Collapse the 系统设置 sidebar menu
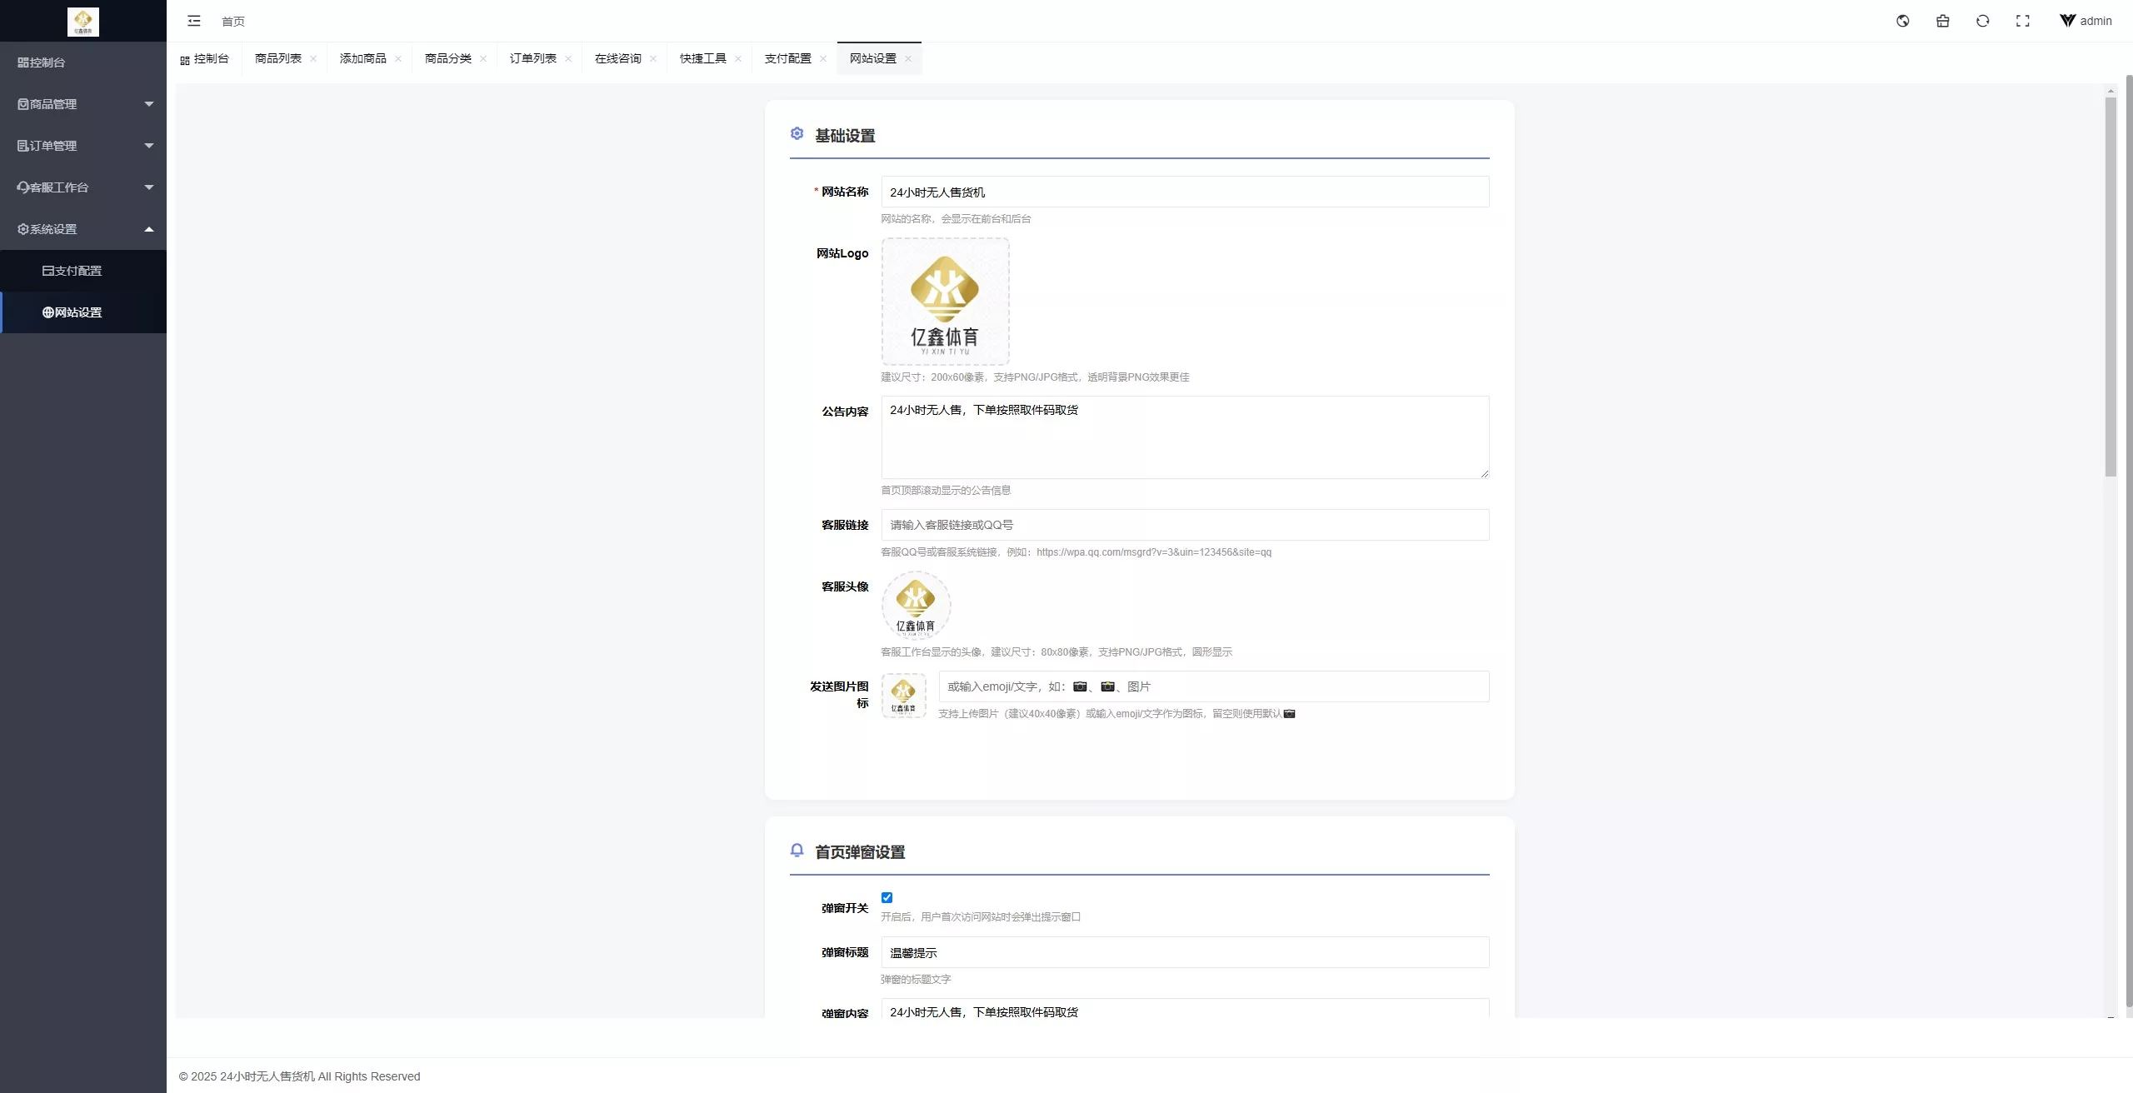Screen dimensions: 2133x1093 (83, 229)
